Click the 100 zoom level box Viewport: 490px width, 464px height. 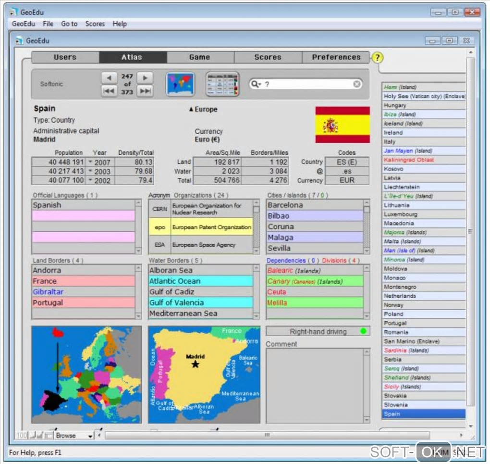click(22, 435)
